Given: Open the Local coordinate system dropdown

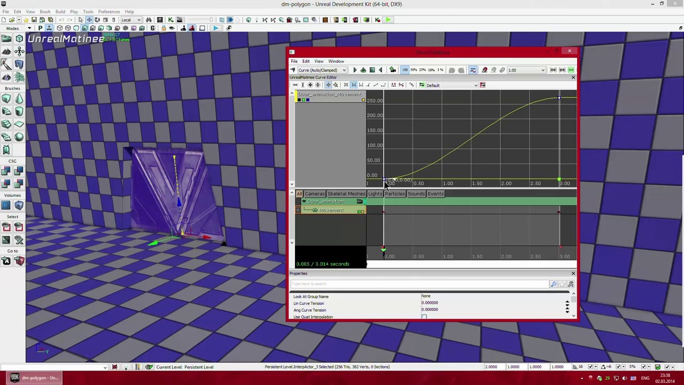Looking at the screenshot, I should pyautogui.click(x=131, y=20).
